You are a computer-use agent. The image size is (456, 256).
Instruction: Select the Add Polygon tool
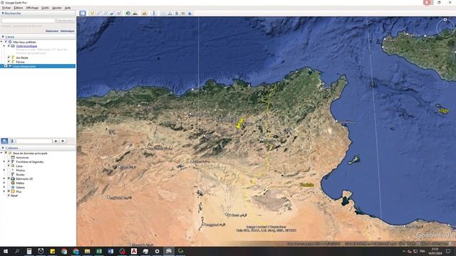pos(98,14)
